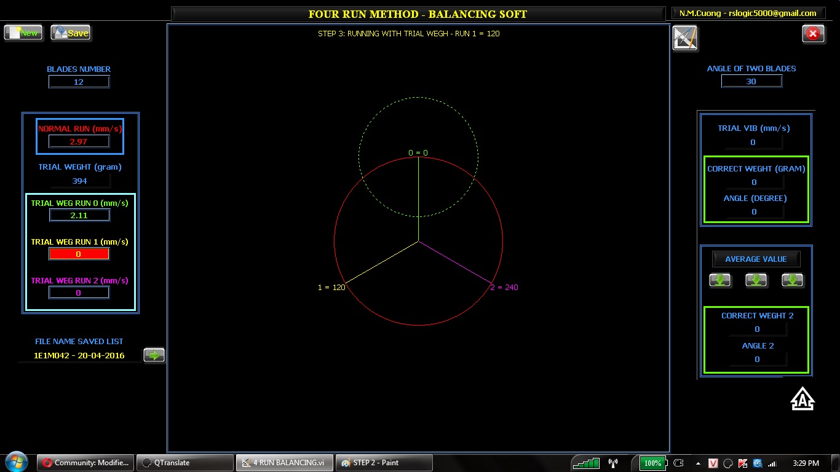Image resolution: width=840 pixels, height=472 pixels.
Task: Click the first green download arrow under Average Value
Action: (719, 280)
